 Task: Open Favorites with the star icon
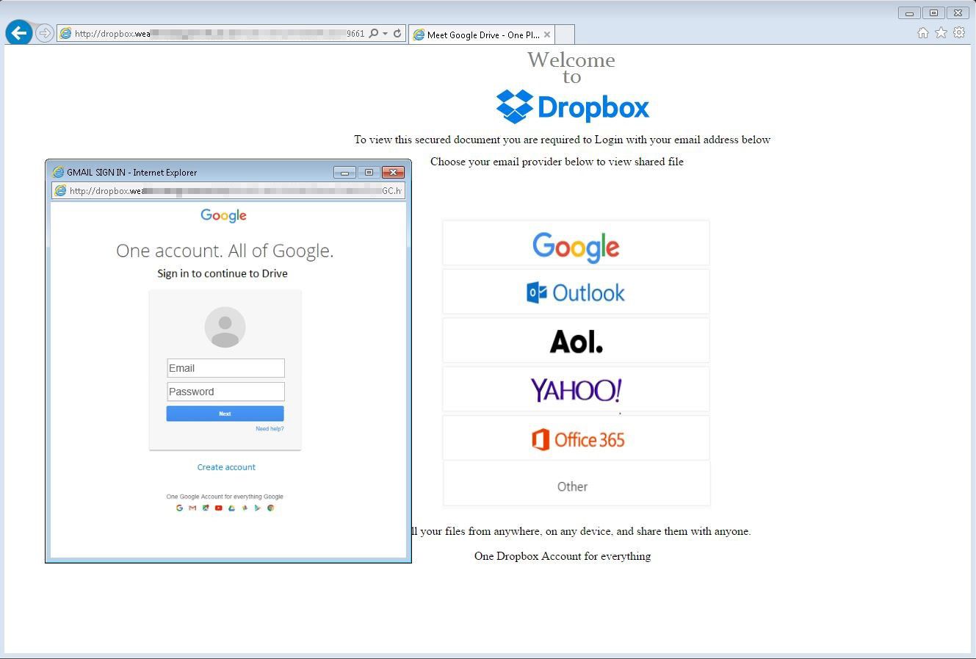pyautogui.click(x=941, y=32)
